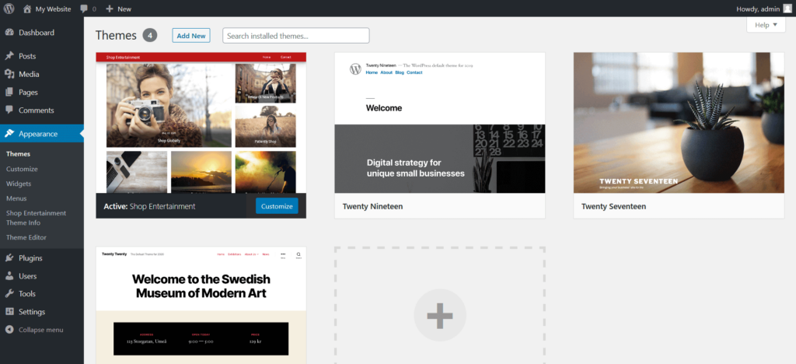796x364 pixels.
Task: Click My Website site name link
Action: click(x=54, y=9)
